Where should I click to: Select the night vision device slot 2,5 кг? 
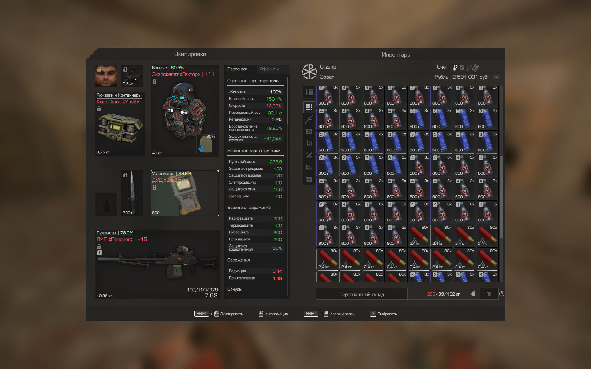[132, 76]
